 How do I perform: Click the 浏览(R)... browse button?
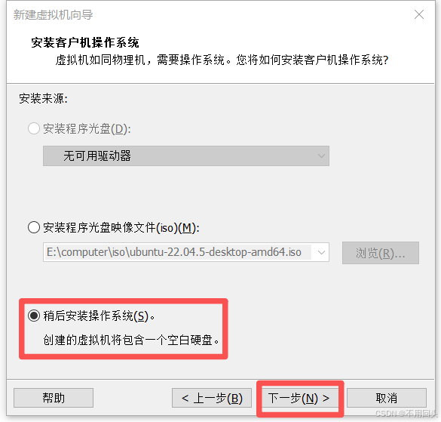point(381,253)
